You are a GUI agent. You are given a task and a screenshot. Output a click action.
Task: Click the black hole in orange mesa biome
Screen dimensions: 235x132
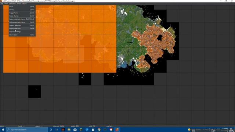[160, 38]
